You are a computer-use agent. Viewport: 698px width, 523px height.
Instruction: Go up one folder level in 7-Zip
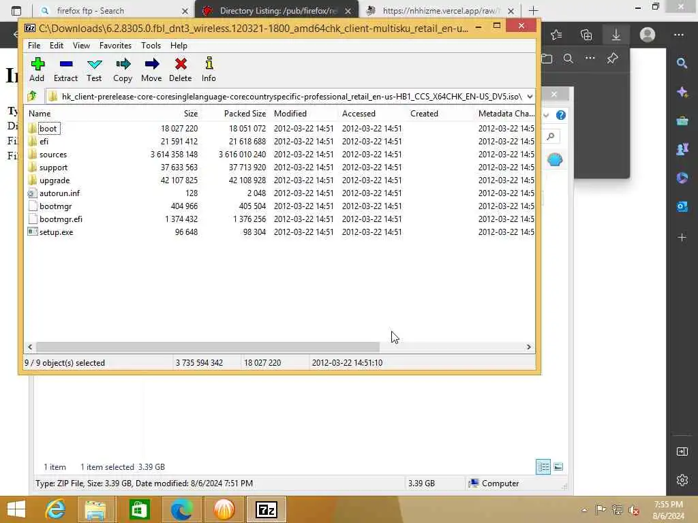(32, 96)
